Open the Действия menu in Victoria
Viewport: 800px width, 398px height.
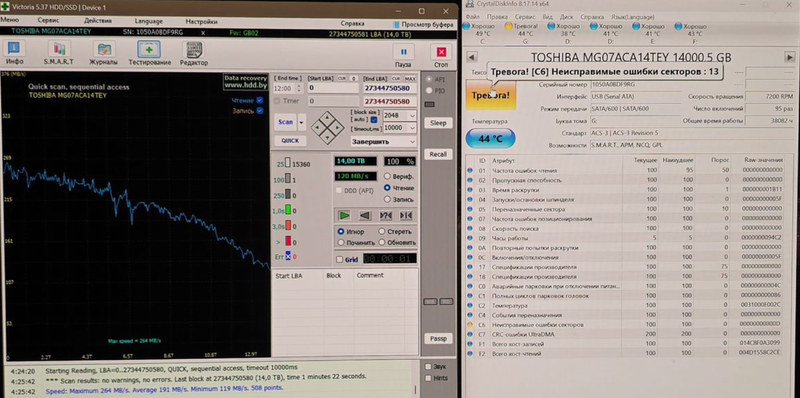[98, 21]
